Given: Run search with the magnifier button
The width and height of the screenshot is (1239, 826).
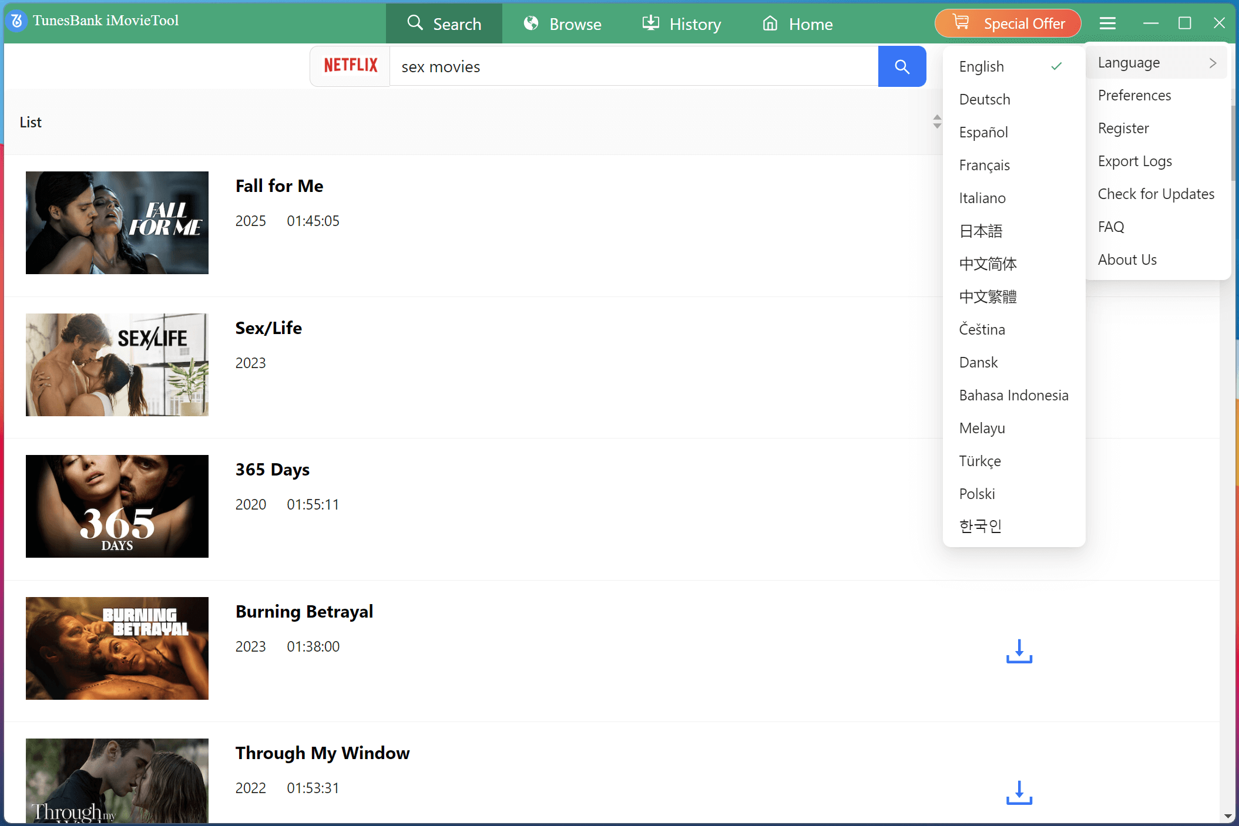Looking at the screenshot, I should [902, 66].
